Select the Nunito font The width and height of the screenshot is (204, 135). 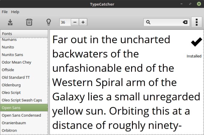(x=24, y=47)
